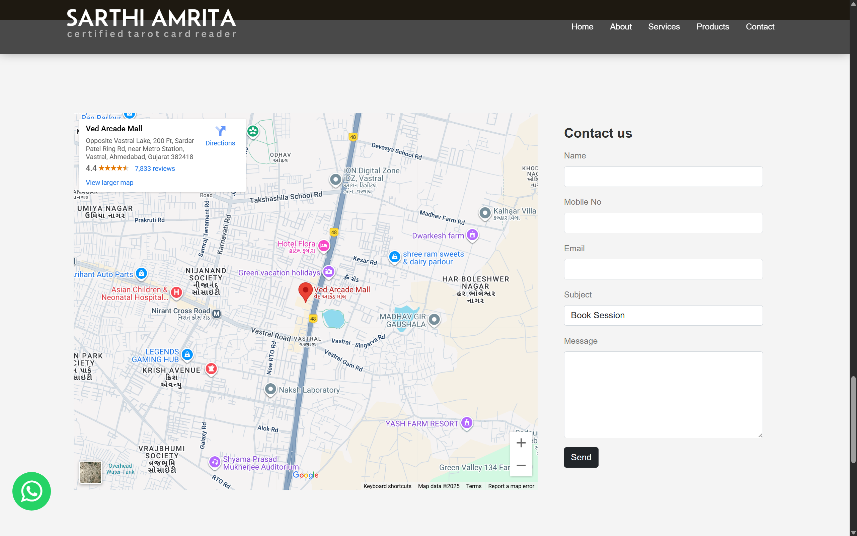
Task: Zoom in the map with plus button
Action: pos(521,443)
